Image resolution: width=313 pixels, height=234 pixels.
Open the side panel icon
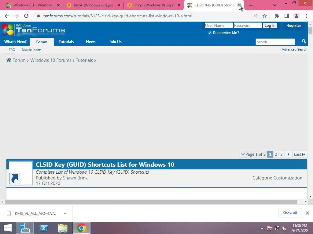click(287, 16)
